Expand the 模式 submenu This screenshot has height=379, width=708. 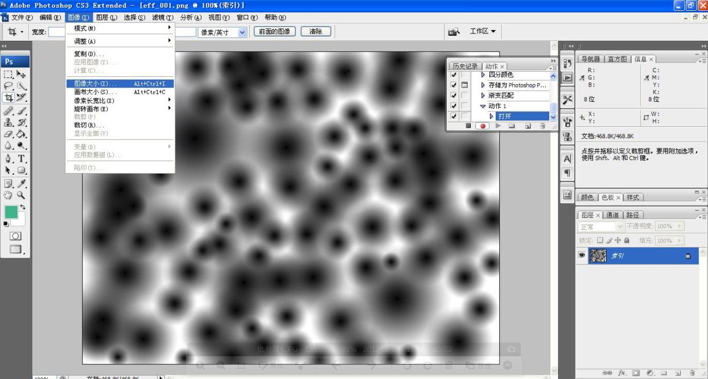click(x=120, y=28)
